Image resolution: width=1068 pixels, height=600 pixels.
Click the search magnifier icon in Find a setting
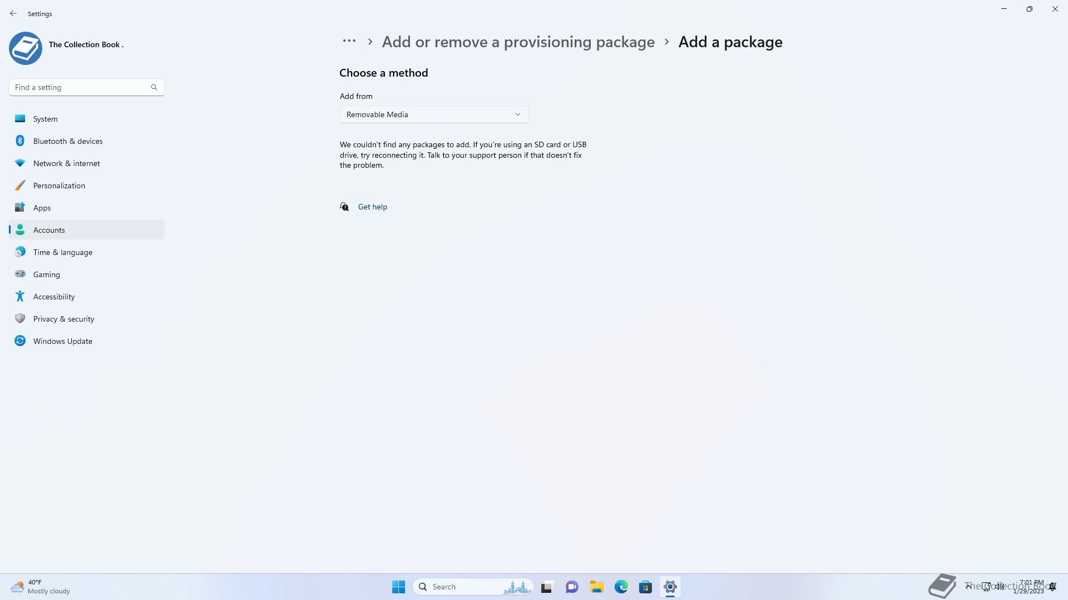pyautogui.click(x=154, y=87)
